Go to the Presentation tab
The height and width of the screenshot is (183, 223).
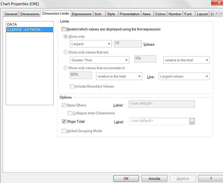click(129, 14)
